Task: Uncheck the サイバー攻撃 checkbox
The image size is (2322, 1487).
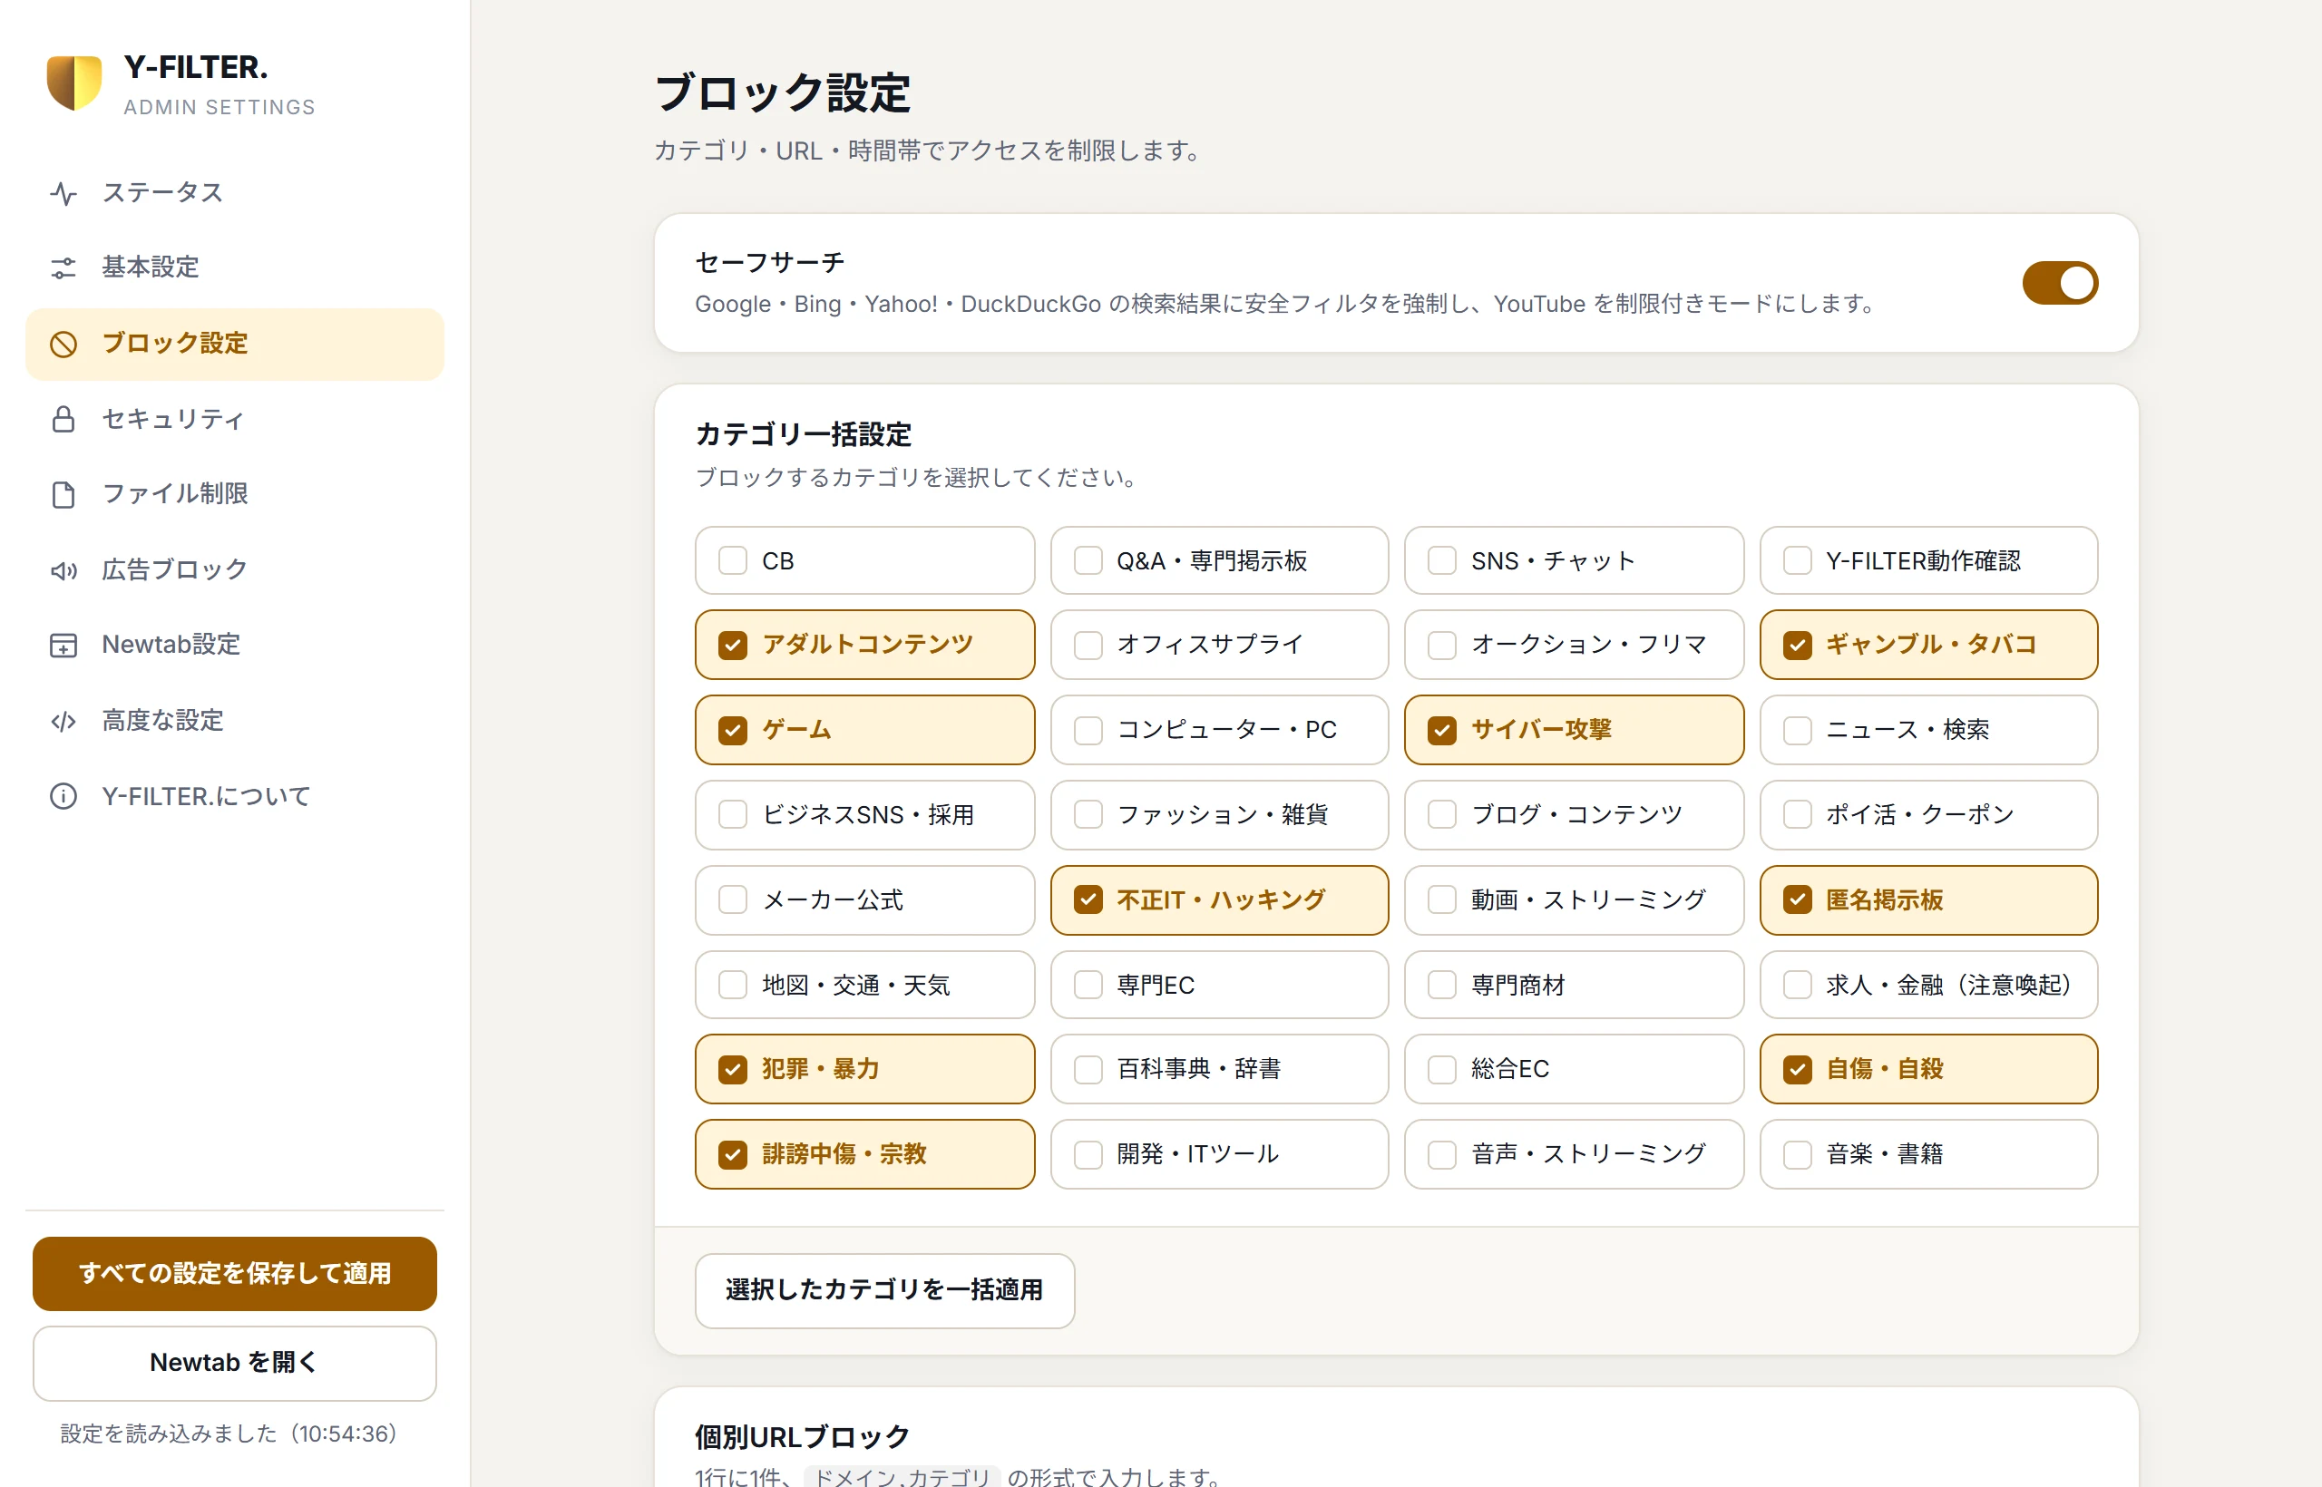Action: pos(1442,730)
